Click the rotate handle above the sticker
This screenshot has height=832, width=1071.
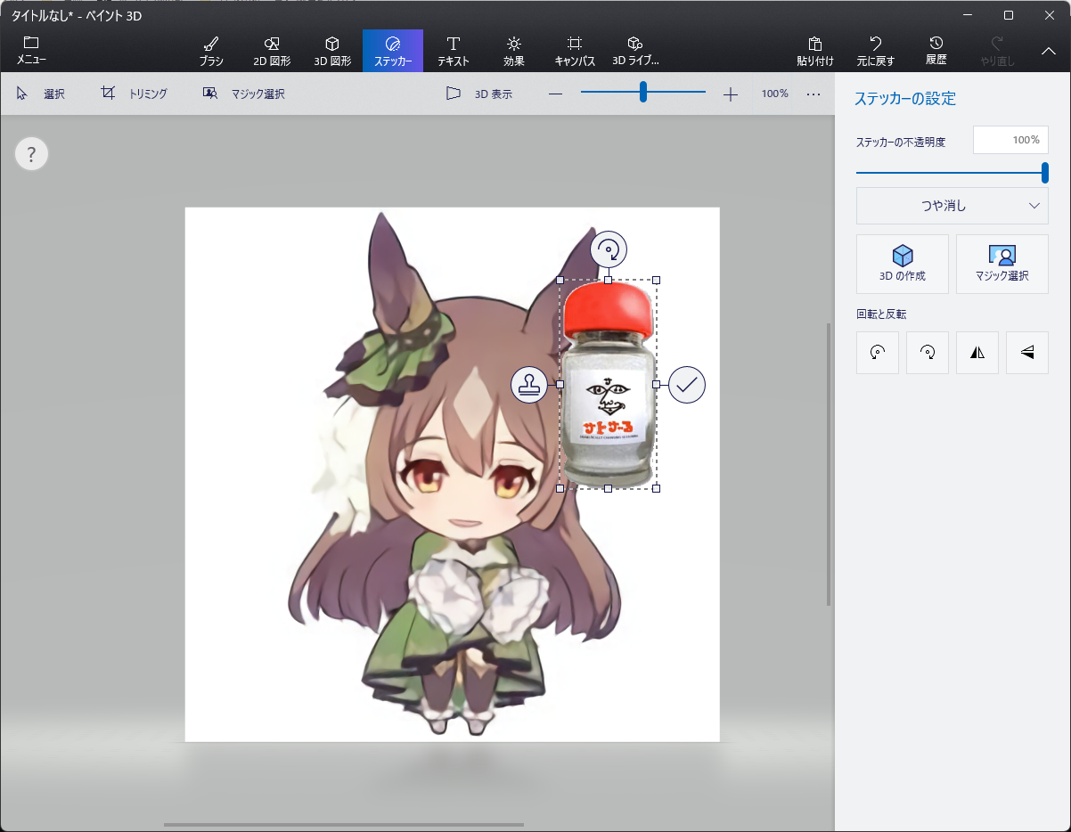point(609,249)
